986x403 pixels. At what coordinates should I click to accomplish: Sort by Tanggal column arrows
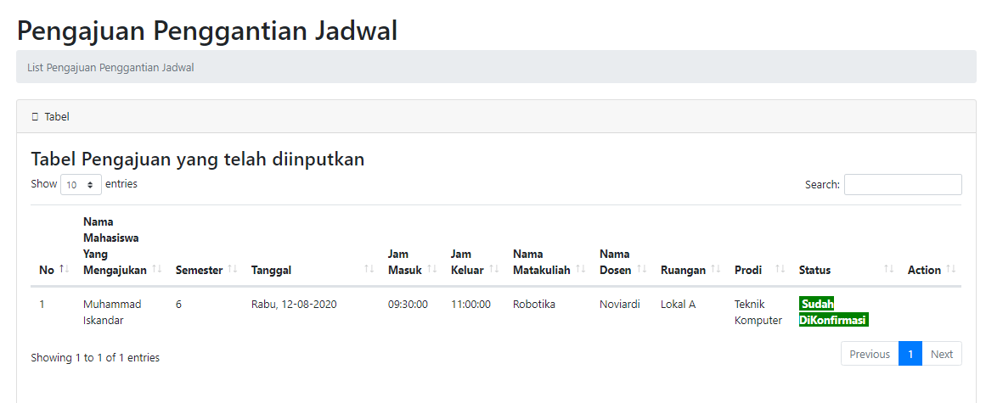pos(369,269)
